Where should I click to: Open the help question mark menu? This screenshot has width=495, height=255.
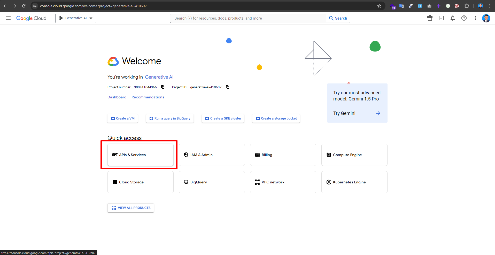click(464, 18)
